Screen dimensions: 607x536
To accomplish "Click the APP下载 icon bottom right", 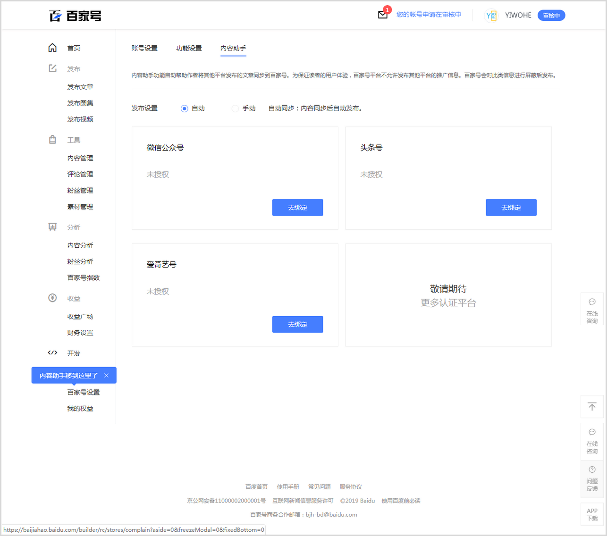I will [592, 514].
